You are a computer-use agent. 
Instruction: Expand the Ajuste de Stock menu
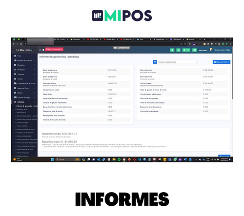pyautogui.click(x=24, y=88)
